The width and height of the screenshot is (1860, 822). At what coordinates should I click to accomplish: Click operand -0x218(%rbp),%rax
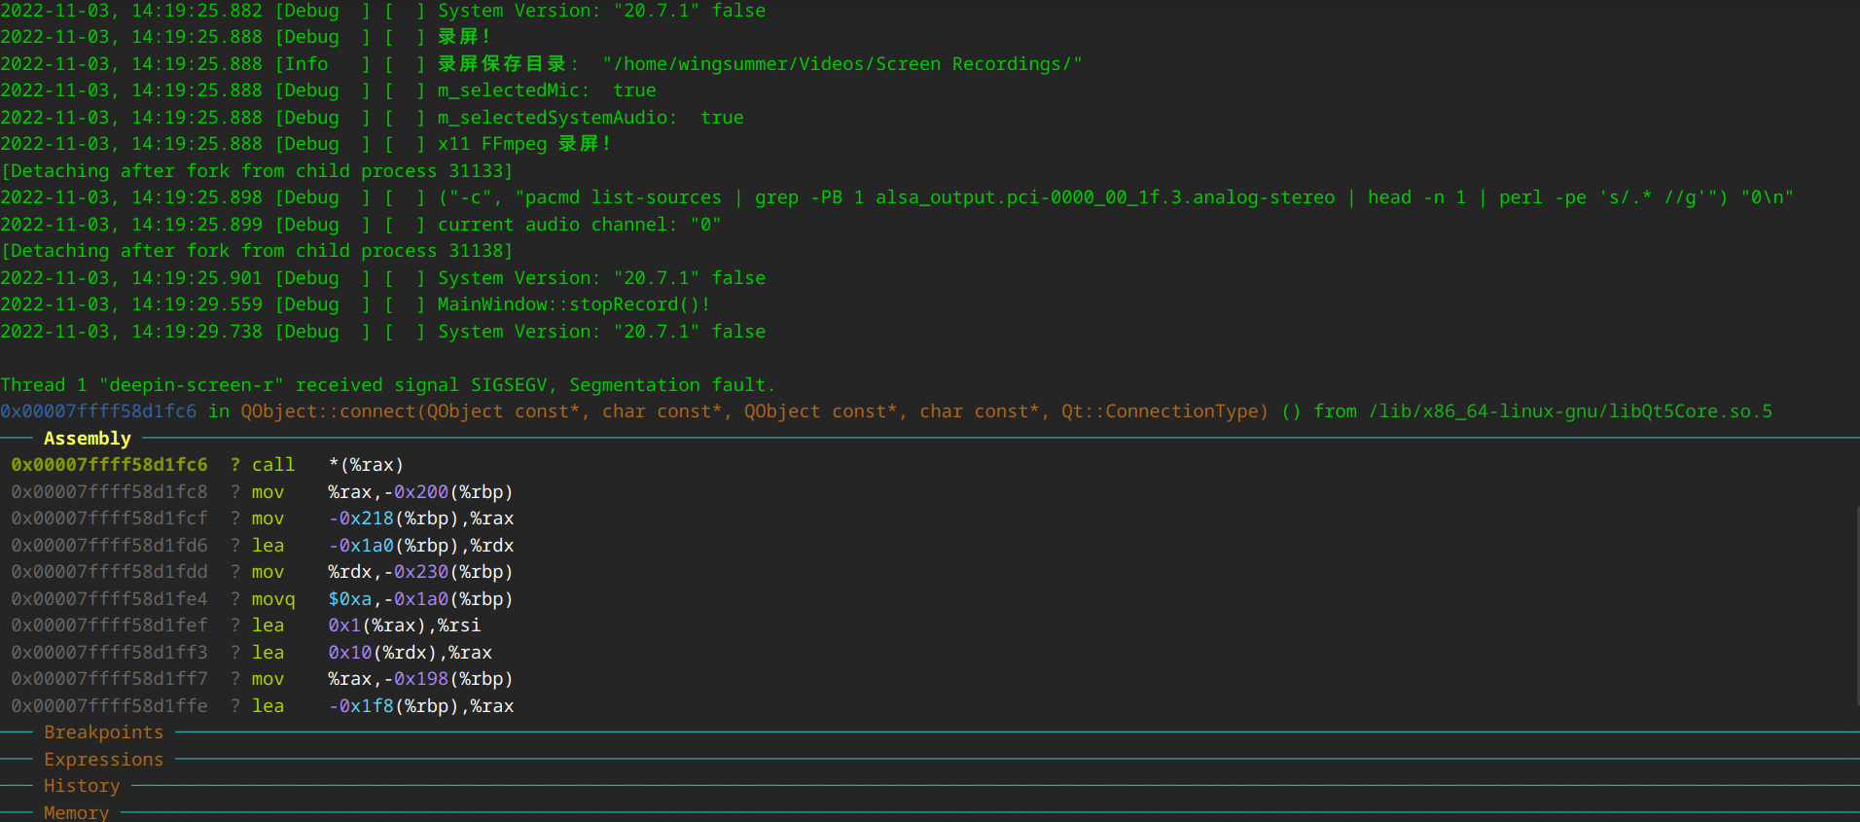point(420,518)
